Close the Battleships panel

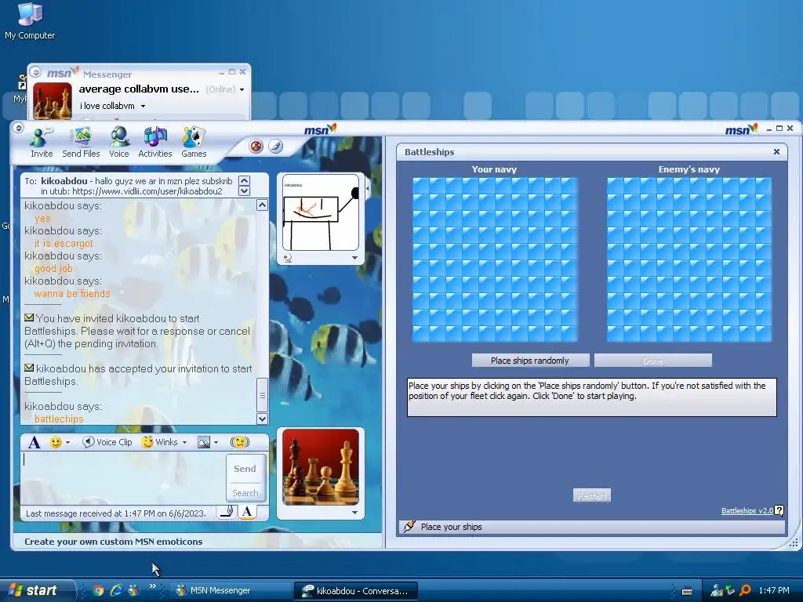point(776,152)
